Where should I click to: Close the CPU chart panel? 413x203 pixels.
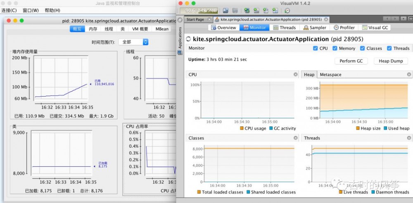tap(296, 75)
